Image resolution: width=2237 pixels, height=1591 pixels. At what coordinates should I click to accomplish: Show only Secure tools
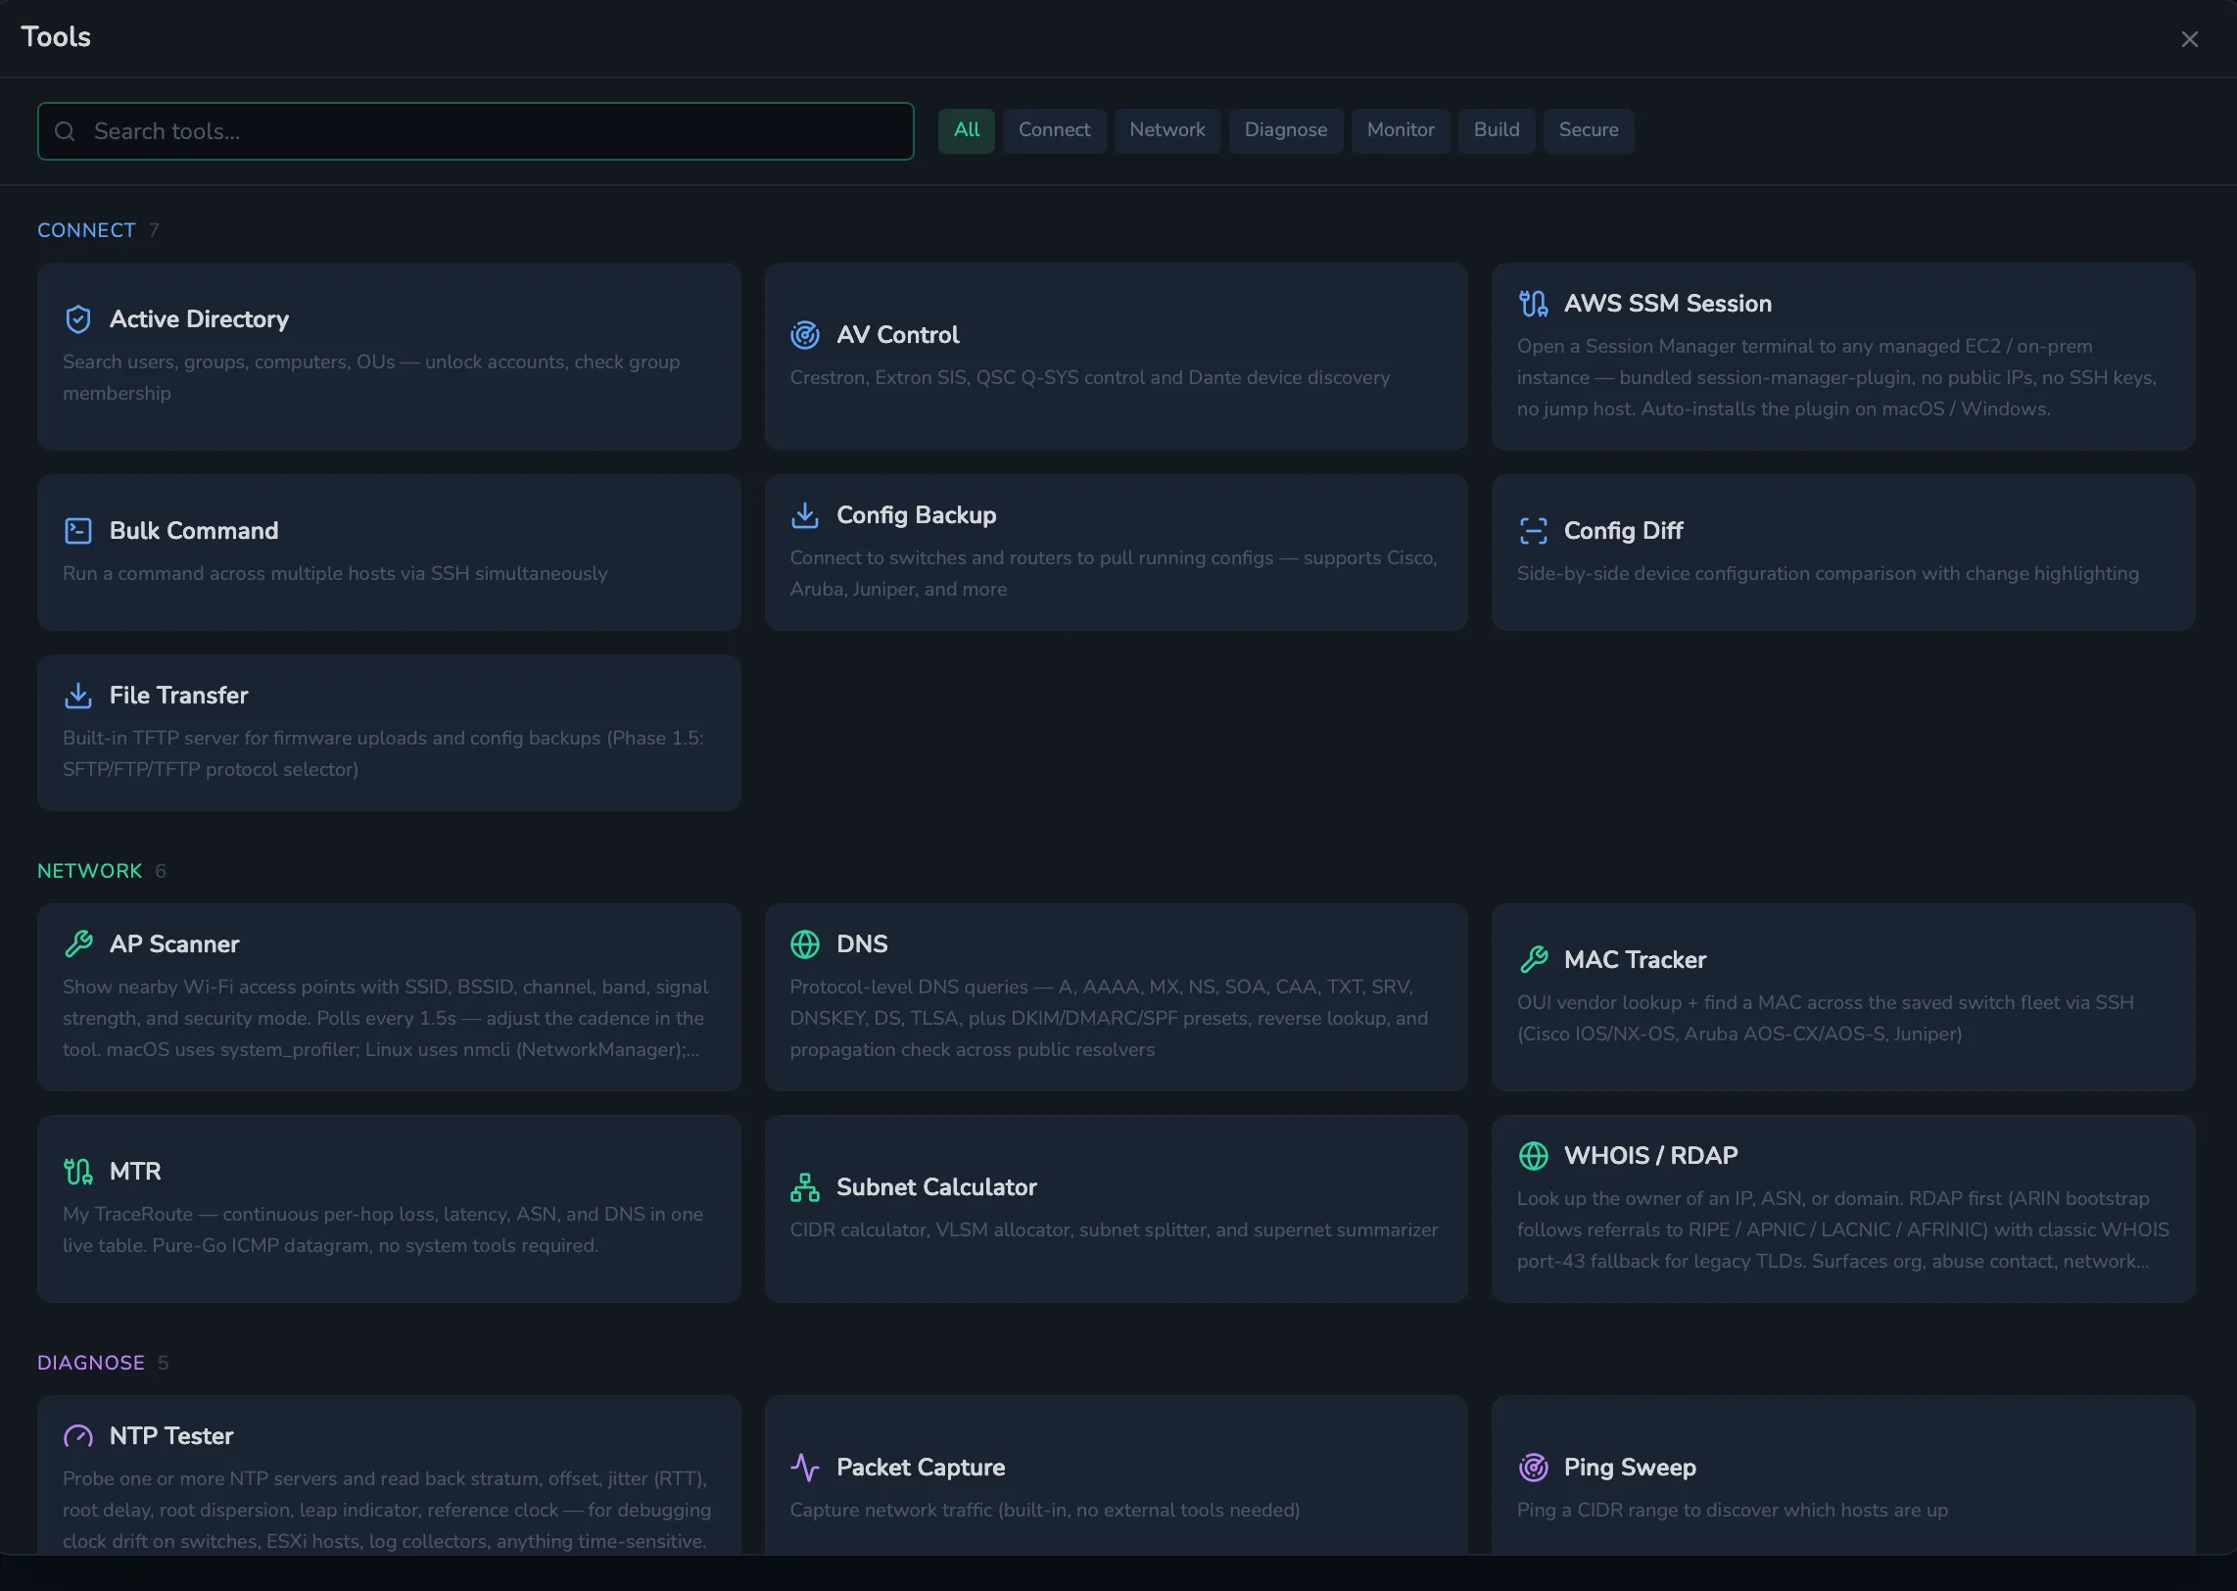(1589, 130)
